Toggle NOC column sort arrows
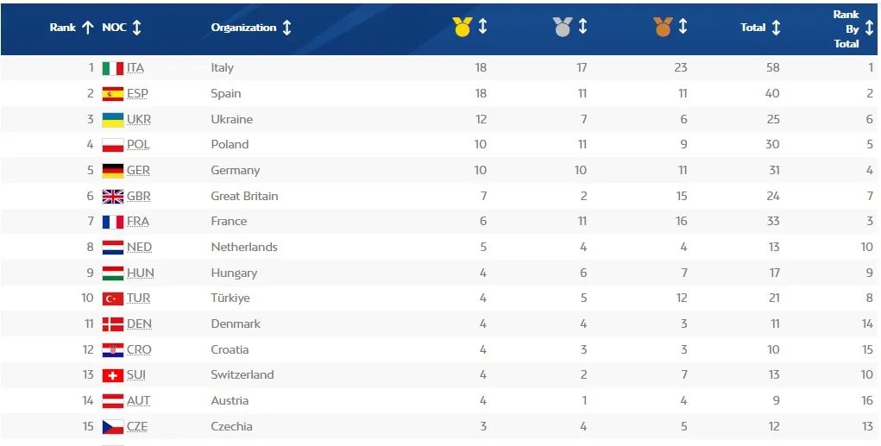The height and width of the screenshot is (446, 881). 136,28
